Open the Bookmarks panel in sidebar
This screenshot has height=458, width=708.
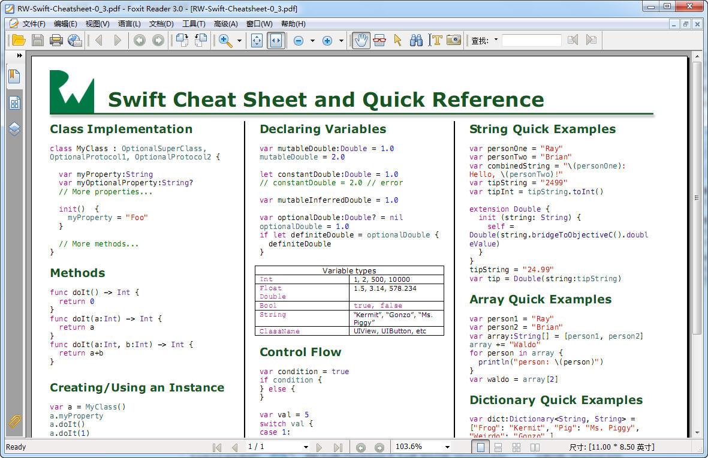click(x=14, y=76)
